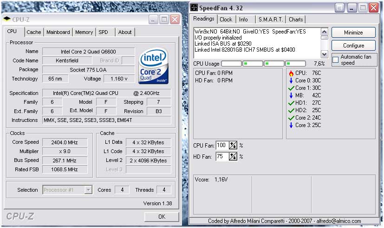Screen dimensions: 384x228
Task: Click the Configure button in SpeedFan
Action: [353, 46]
